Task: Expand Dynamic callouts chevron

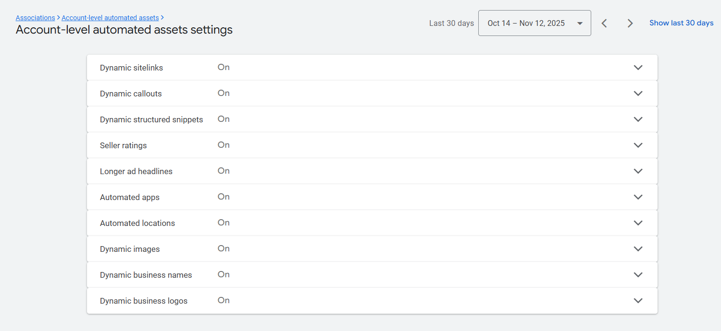Action: (x=638, y=94)
